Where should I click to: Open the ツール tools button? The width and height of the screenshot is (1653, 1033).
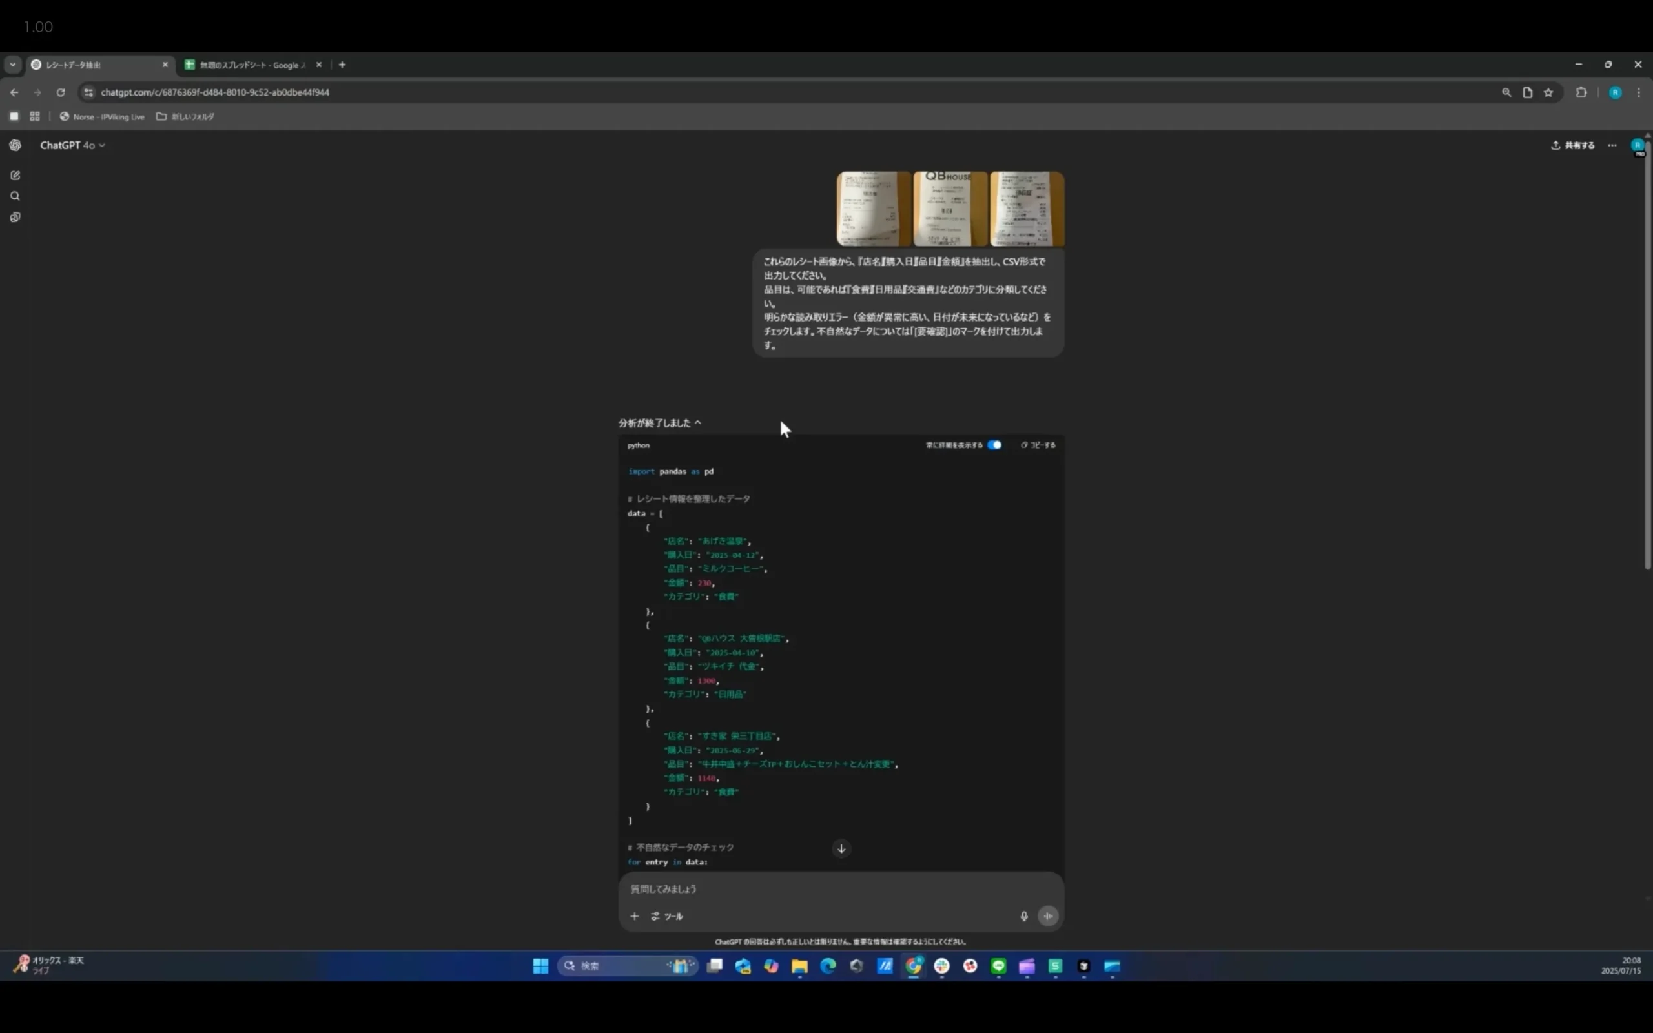666,916
